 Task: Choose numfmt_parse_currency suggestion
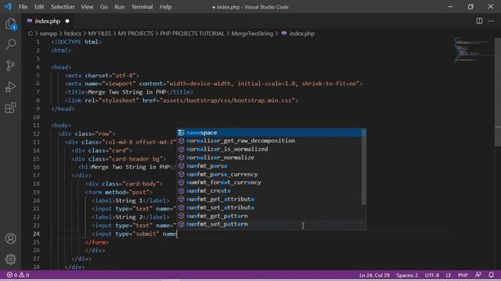pyautogui.click(x=272, y=174)
